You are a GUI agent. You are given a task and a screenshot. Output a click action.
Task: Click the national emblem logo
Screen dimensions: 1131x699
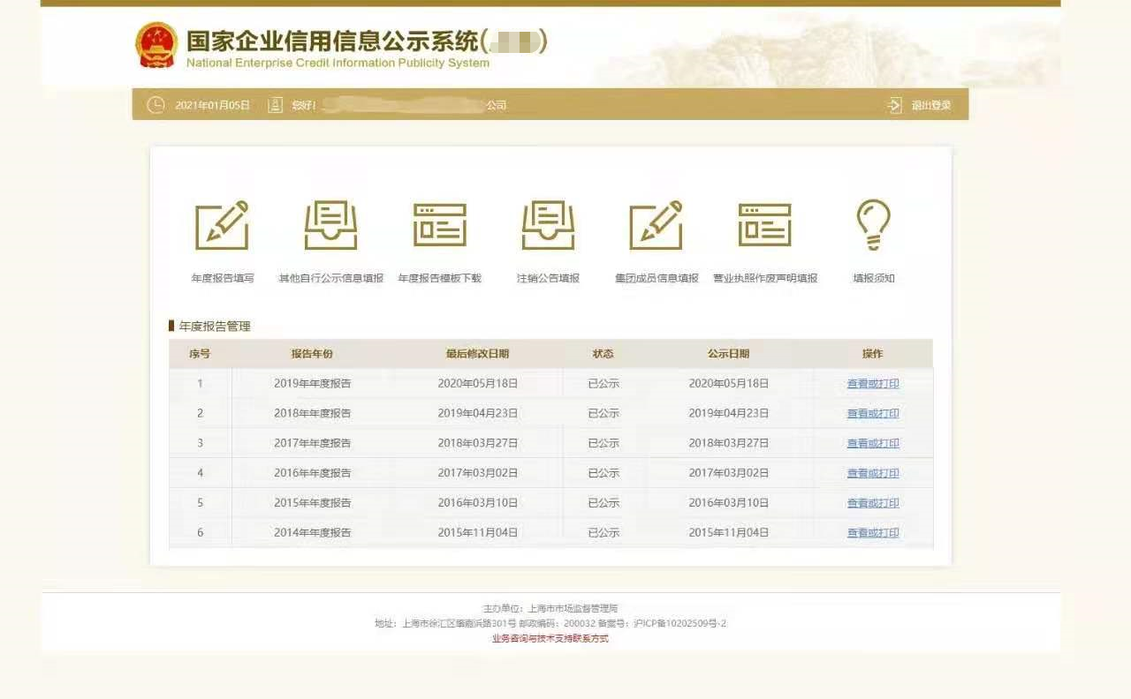pos(156,45)
